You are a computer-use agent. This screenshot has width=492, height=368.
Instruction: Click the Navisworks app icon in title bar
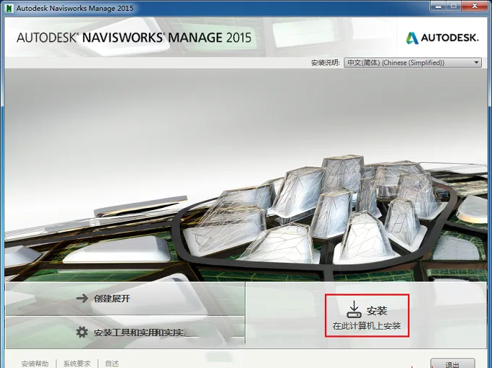click(x=9, y=8)
